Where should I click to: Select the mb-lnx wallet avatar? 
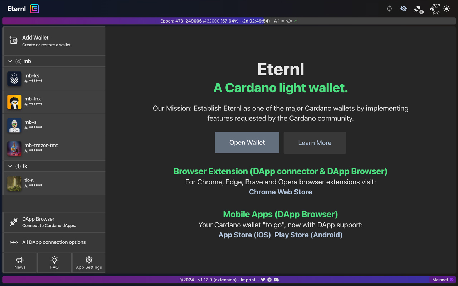point(14,102)
